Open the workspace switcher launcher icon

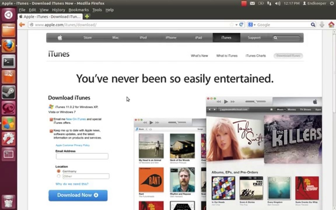8,154
